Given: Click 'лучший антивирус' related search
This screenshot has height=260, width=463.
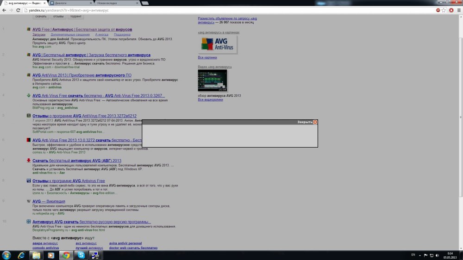Looking at the screenshot, I should [89, 248].
